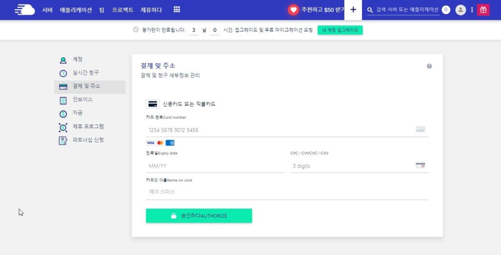
Task: Click the American Express logo
Action: click(170, 143)
